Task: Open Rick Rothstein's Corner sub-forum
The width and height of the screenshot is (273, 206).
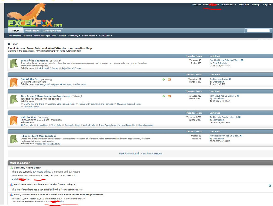Action: [x=48, y=68]
